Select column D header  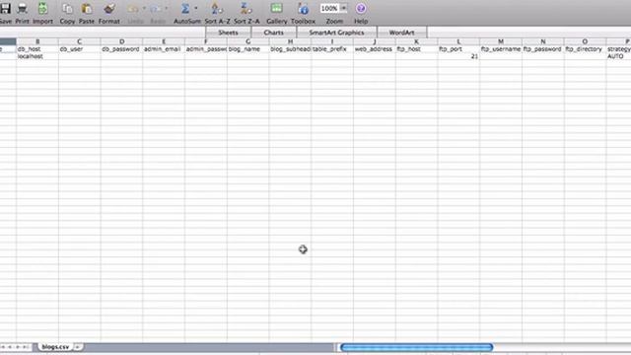point(121,41)
